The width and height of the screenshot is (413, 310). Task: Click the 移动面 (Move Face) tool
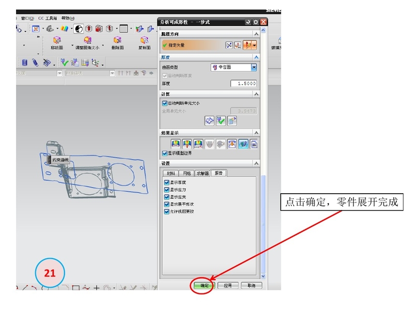[57, 43]
